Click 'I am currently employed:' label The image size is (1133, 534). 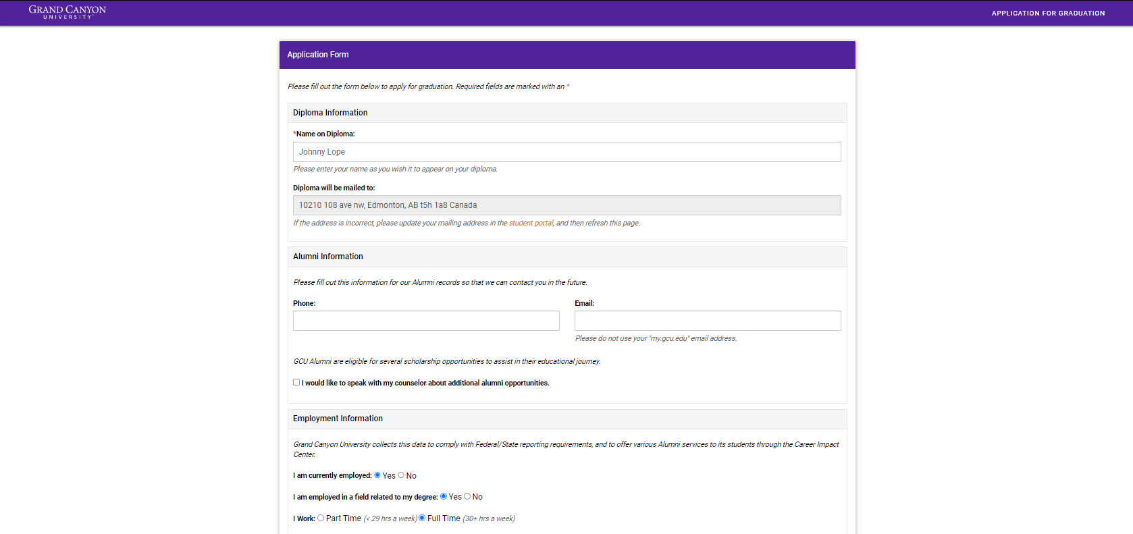332,475
